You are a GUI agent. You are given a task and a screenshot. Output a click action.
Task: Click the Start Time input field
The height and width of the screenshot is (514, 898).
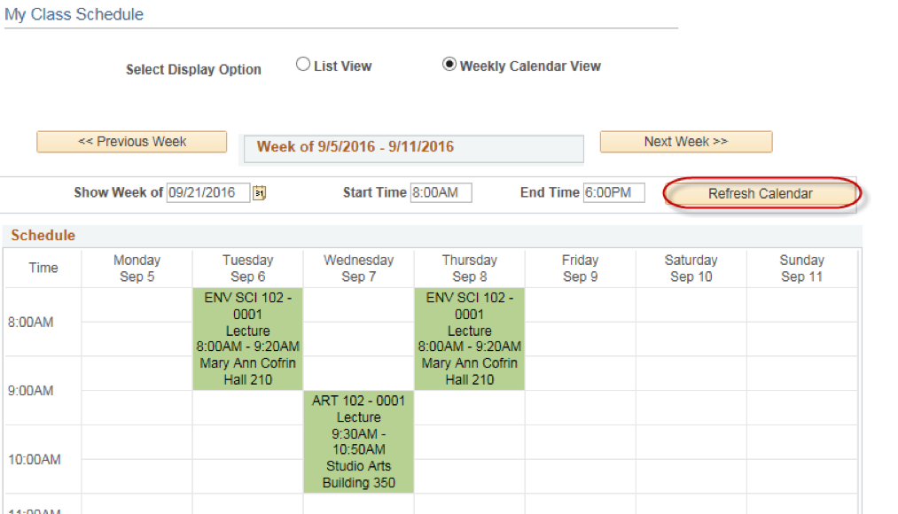point(441,192)
